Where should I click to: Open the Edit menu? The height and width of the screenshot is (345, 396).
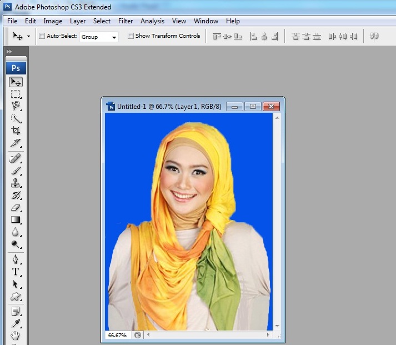coord(31,21)
